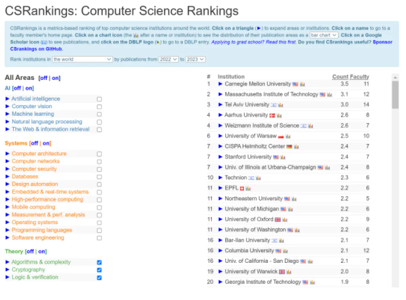
Task: Open Illinois at Urbana-Champaign chart icon
Action: (x=327, y=167)
